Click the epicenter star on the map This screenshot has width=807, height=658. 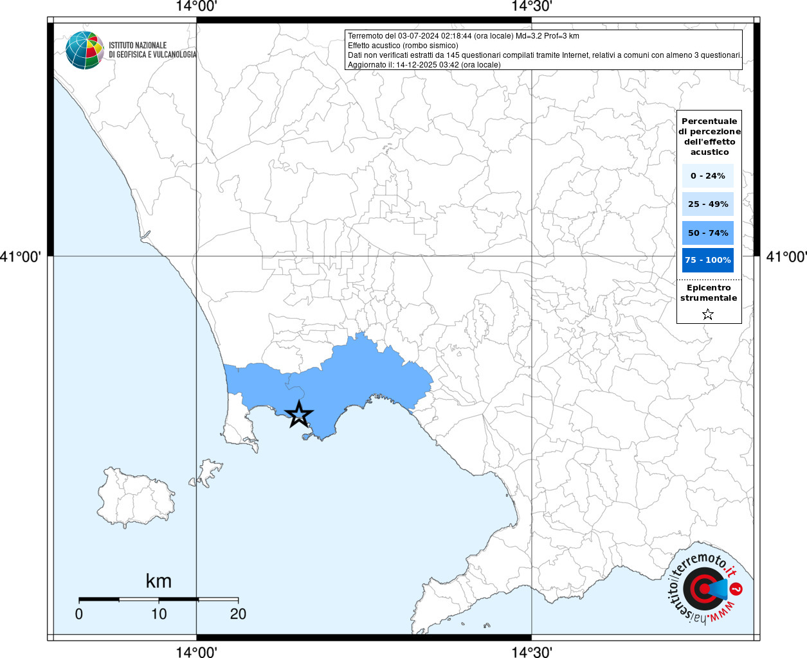click(299, 414)
